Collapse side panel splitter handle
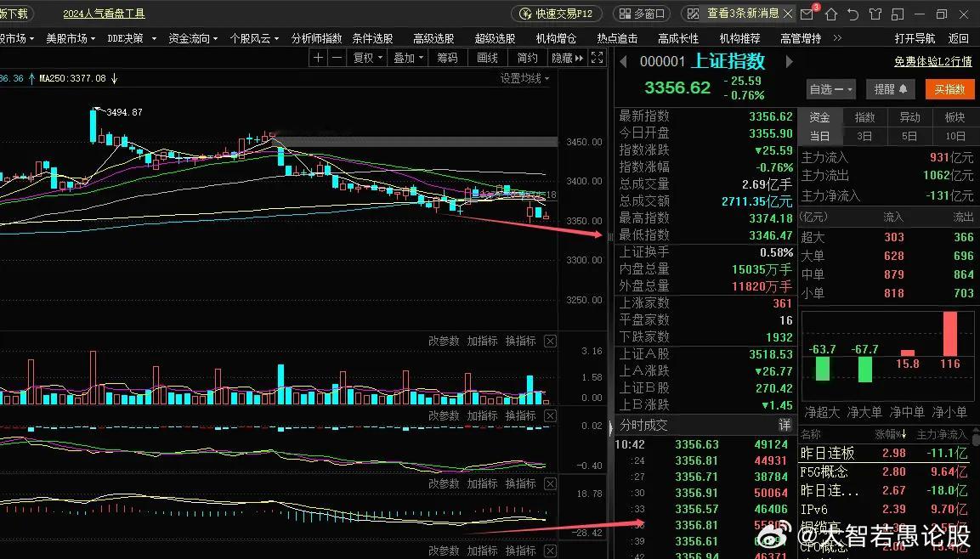This screenshot has width=980, height=559. 610,427
